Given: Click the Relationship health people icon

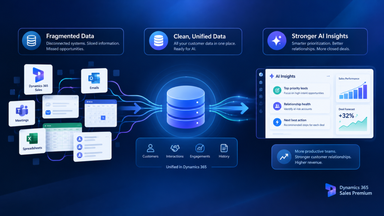Looking at the screenshot, I should 277,106.
